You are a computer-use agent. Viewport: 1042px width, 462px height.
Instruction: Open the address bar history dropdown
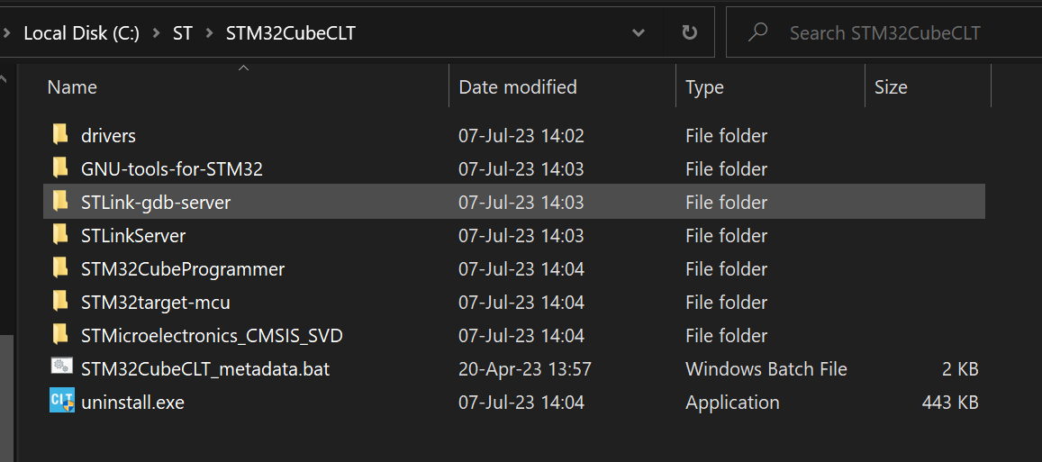639,33
